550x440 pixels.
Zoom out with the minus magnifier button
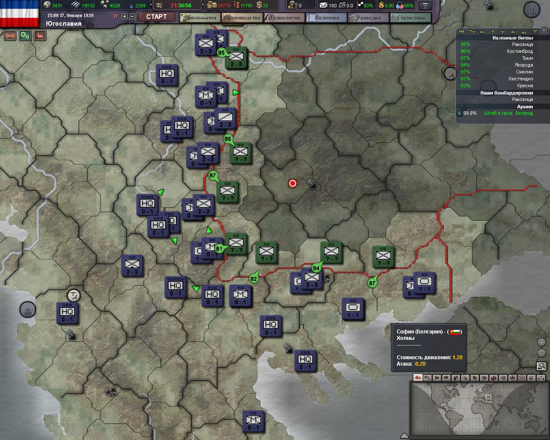click(x=541, y=353)
